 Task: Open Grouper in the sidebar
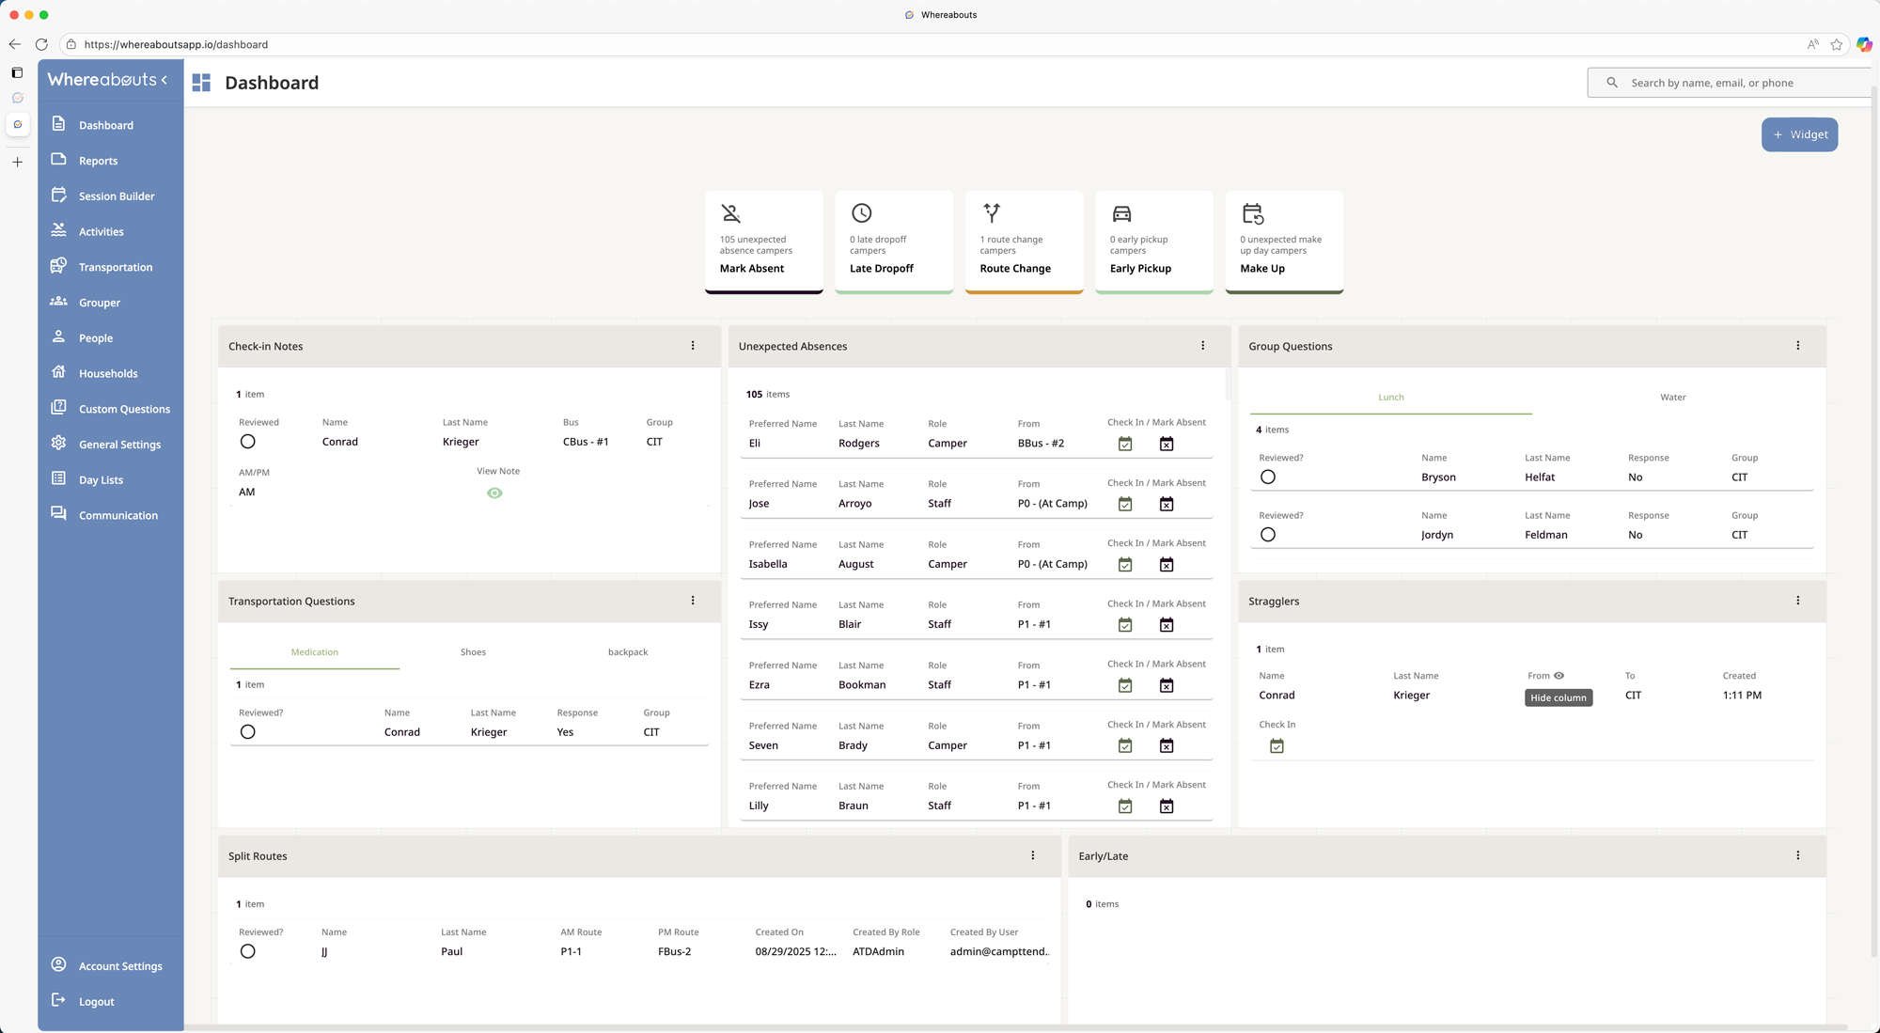pyautogui.click(x=99, y=303)
